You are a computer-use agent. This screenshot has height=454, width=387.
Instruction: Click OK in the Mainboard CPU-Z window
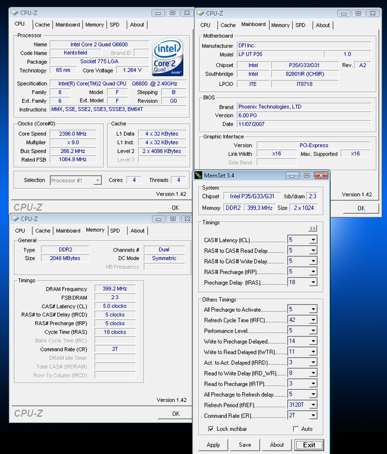pyautogui.click(x=361, y=208)
